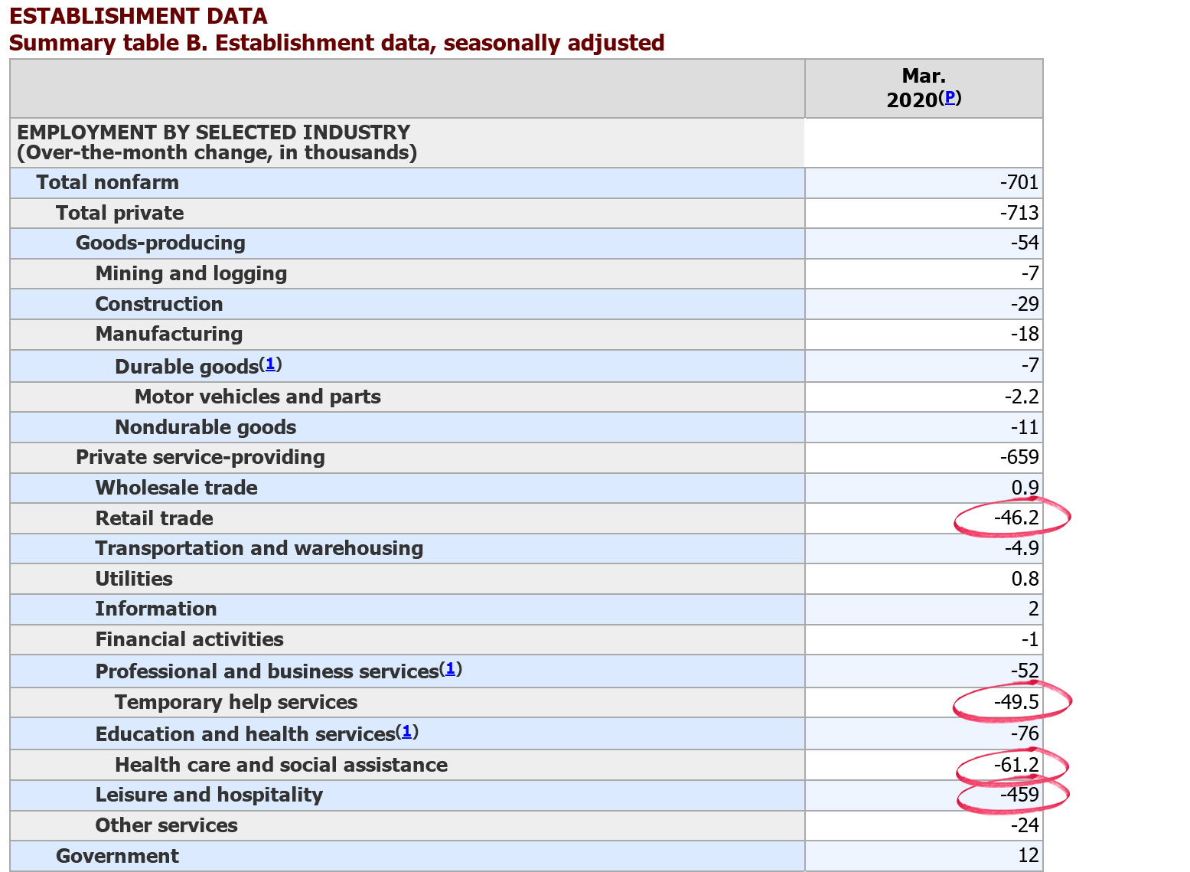This screenshot has height=872, width=1190.
Task: Click the Transportation value -4.9
Action: (x=1022, y=548)
